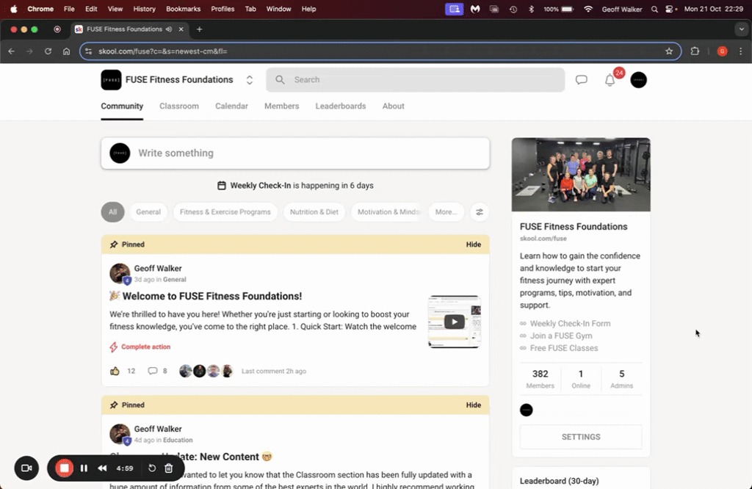
Task: Open notifications bell with 24 badge
Action: pyautogui.click(x=610, y=80)
